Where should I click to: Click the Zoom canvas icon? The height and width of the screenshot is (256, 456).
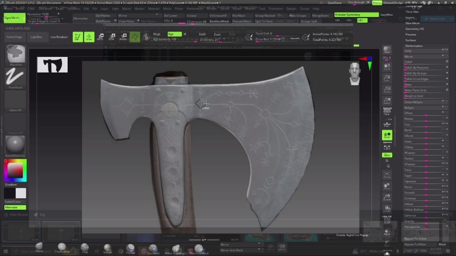pos(387,78)
